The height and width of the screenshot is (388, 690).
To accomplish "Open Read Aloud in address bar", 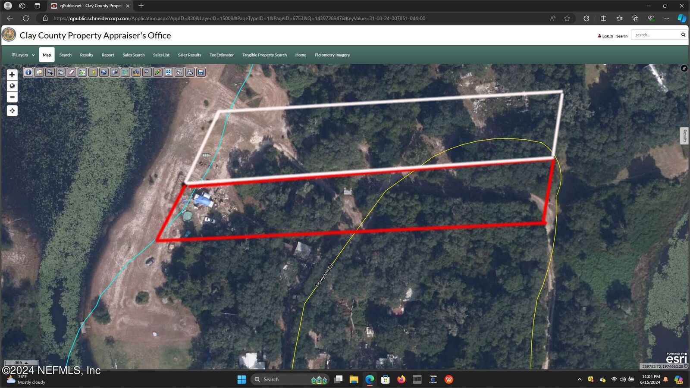I will 552,19.
